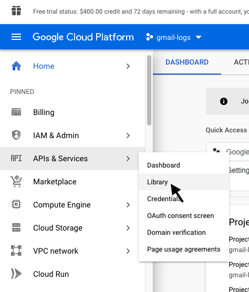Open APIs & Services navigation item
Screen dimensions: 249x292
tap(72, 159)
